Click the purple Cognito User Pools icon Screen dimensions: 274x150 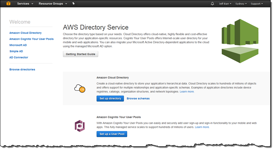[x=79, y=126]
